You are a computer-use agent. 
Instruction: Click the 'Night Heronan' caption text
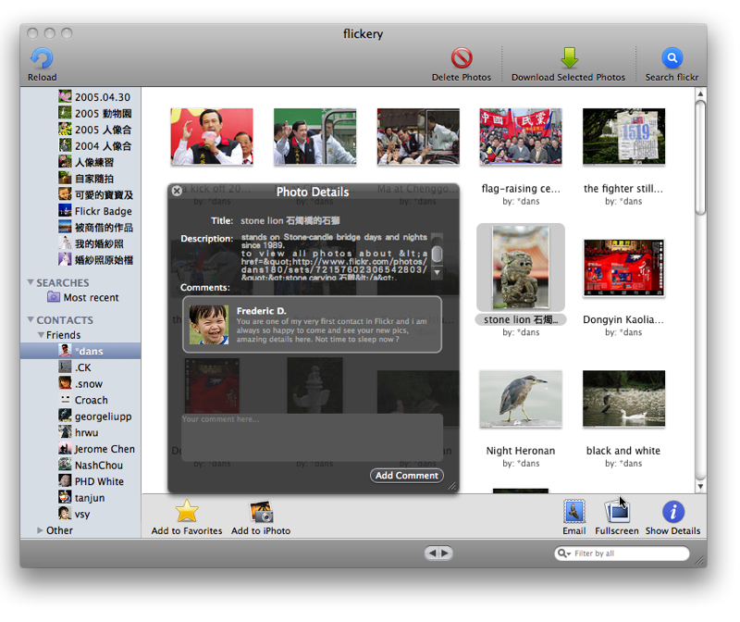click(521, 451)
